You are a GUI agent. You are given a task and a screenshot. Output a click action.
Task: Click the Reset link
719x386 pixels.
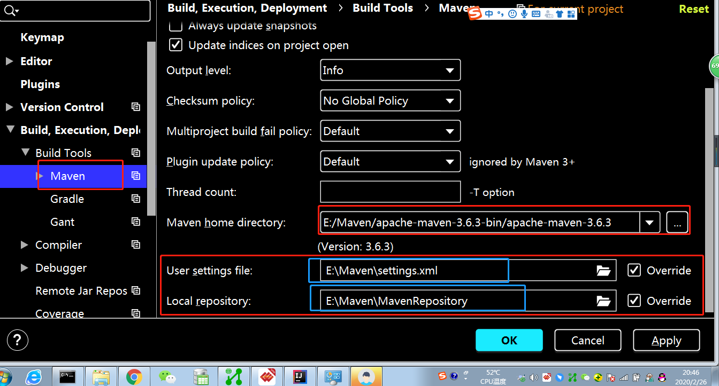point(694,9)
